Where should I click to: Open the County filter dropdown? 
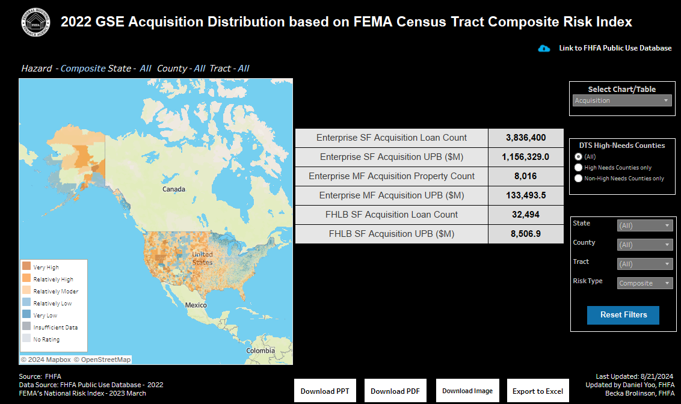tap(645, 245)
